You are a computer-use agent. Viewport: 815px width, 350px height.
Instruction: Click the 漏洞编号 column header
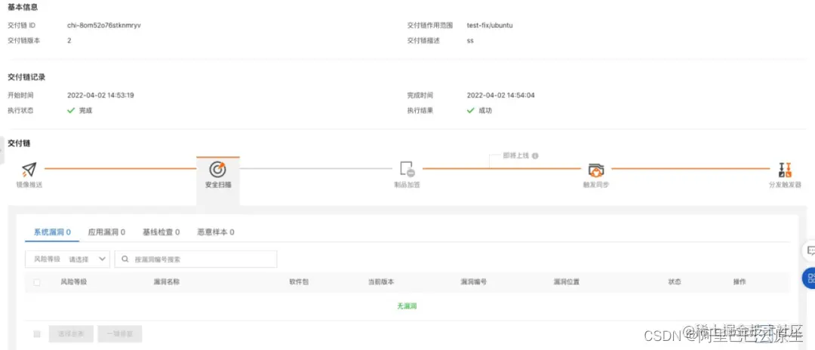pos(473,282)
